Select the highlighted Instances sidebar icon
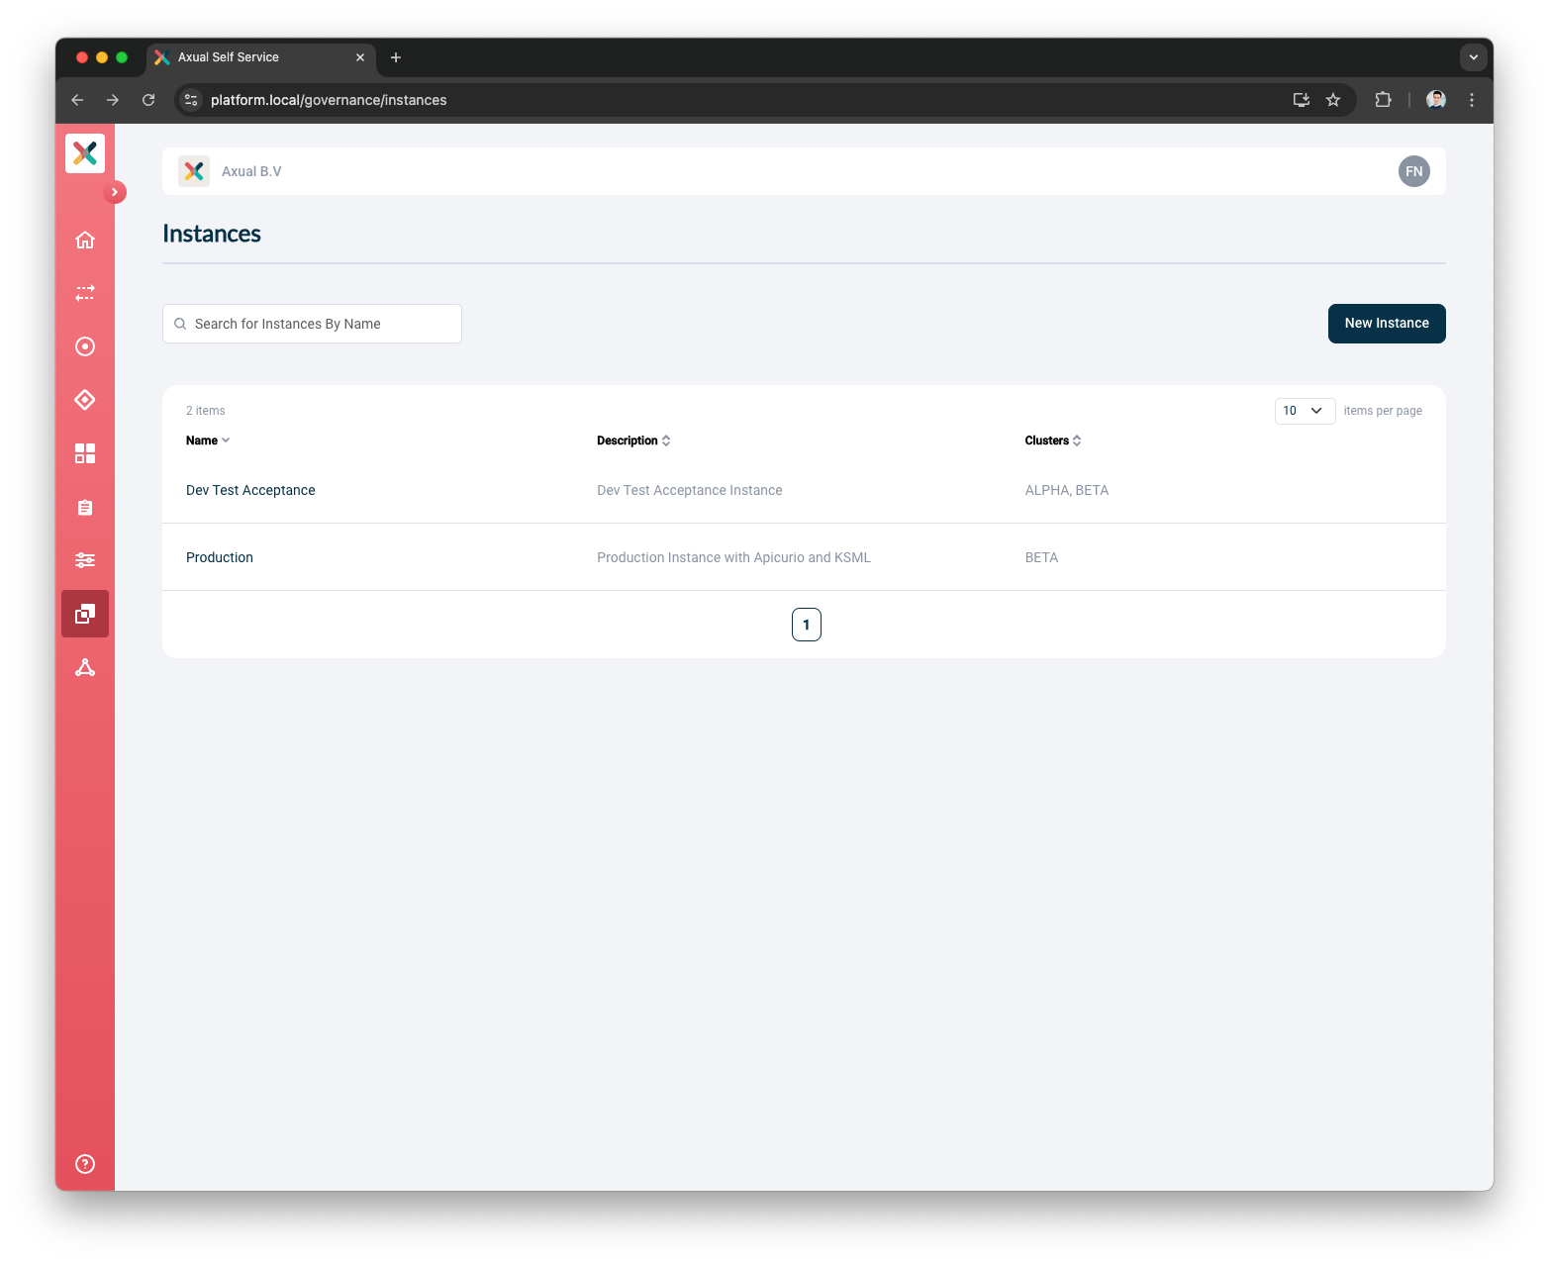Viewport: 1549px width, 1264px height. coord(85,614)
